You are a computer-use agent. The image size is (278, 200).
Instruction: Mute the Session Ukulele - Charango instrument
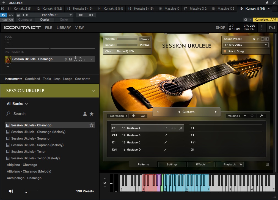[70, 59]
